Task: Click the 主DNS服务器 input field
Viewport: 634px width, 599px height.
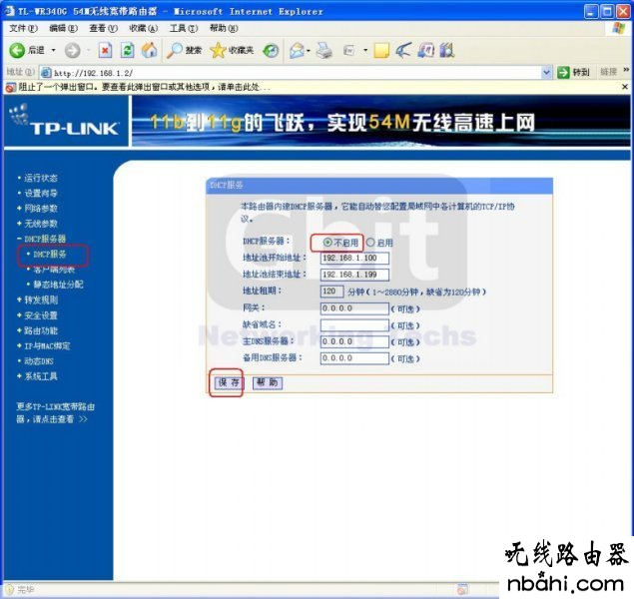Action: 354,341
